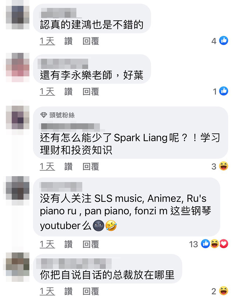Image resolution: width=235 pixels, height=298 pixels.
Task: Open the haha reaction on Spark Liang comment
Action: tap(224, 166)
